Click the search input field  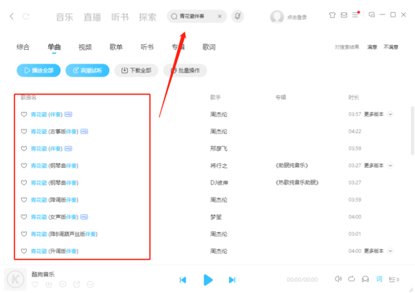pos(197,17)
